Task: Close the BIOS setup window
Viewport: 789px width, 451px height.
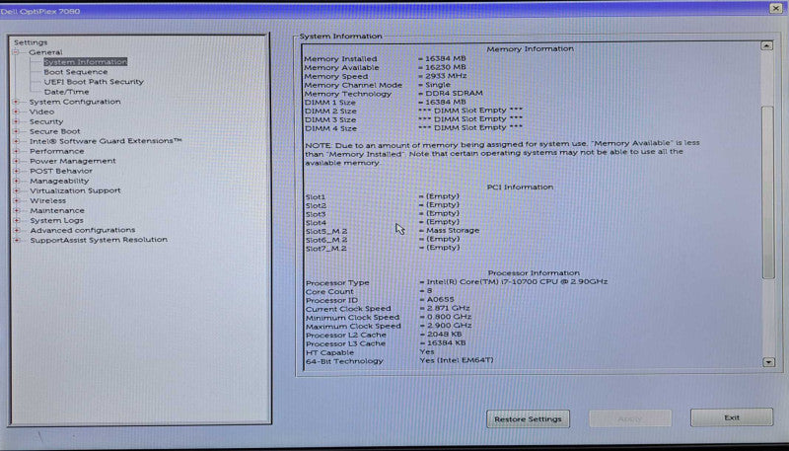Action: coord(775,8)
